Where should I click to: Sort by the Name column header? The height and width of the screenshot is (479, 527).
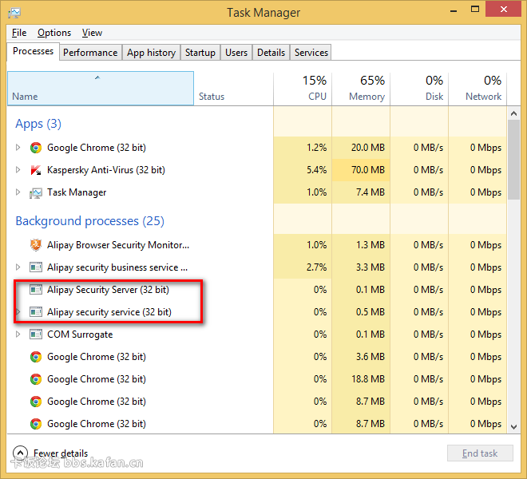click(x=101, y=89)
